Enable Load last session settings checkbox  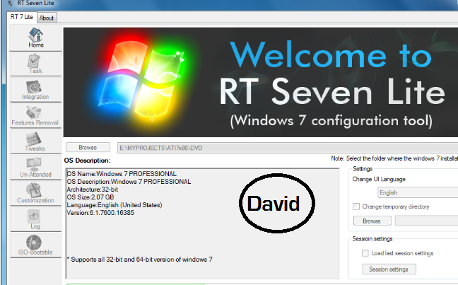(365, 253)
